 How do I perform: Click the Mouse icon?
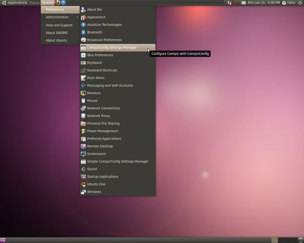click(83, 101)
